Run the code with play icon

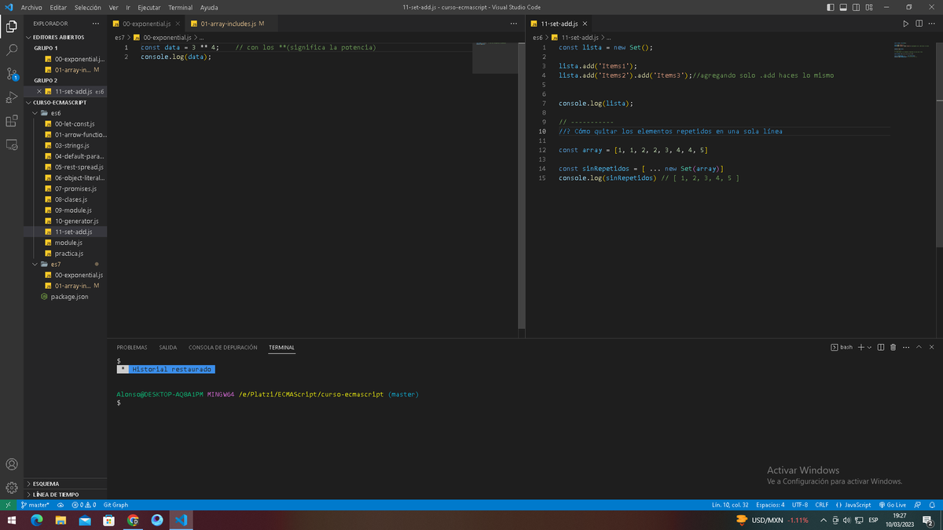[x=905, y=24]
